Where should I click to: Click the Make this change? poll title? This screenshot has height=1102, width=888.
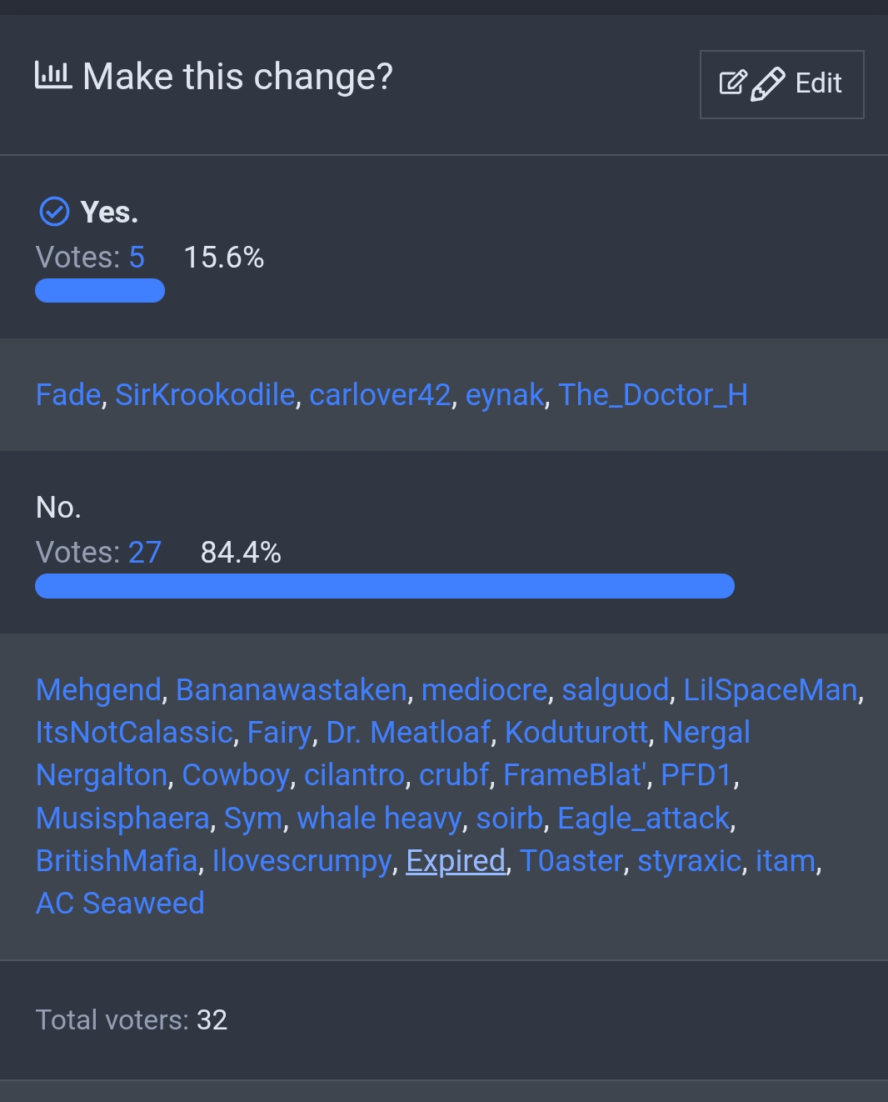pos(237,77)
